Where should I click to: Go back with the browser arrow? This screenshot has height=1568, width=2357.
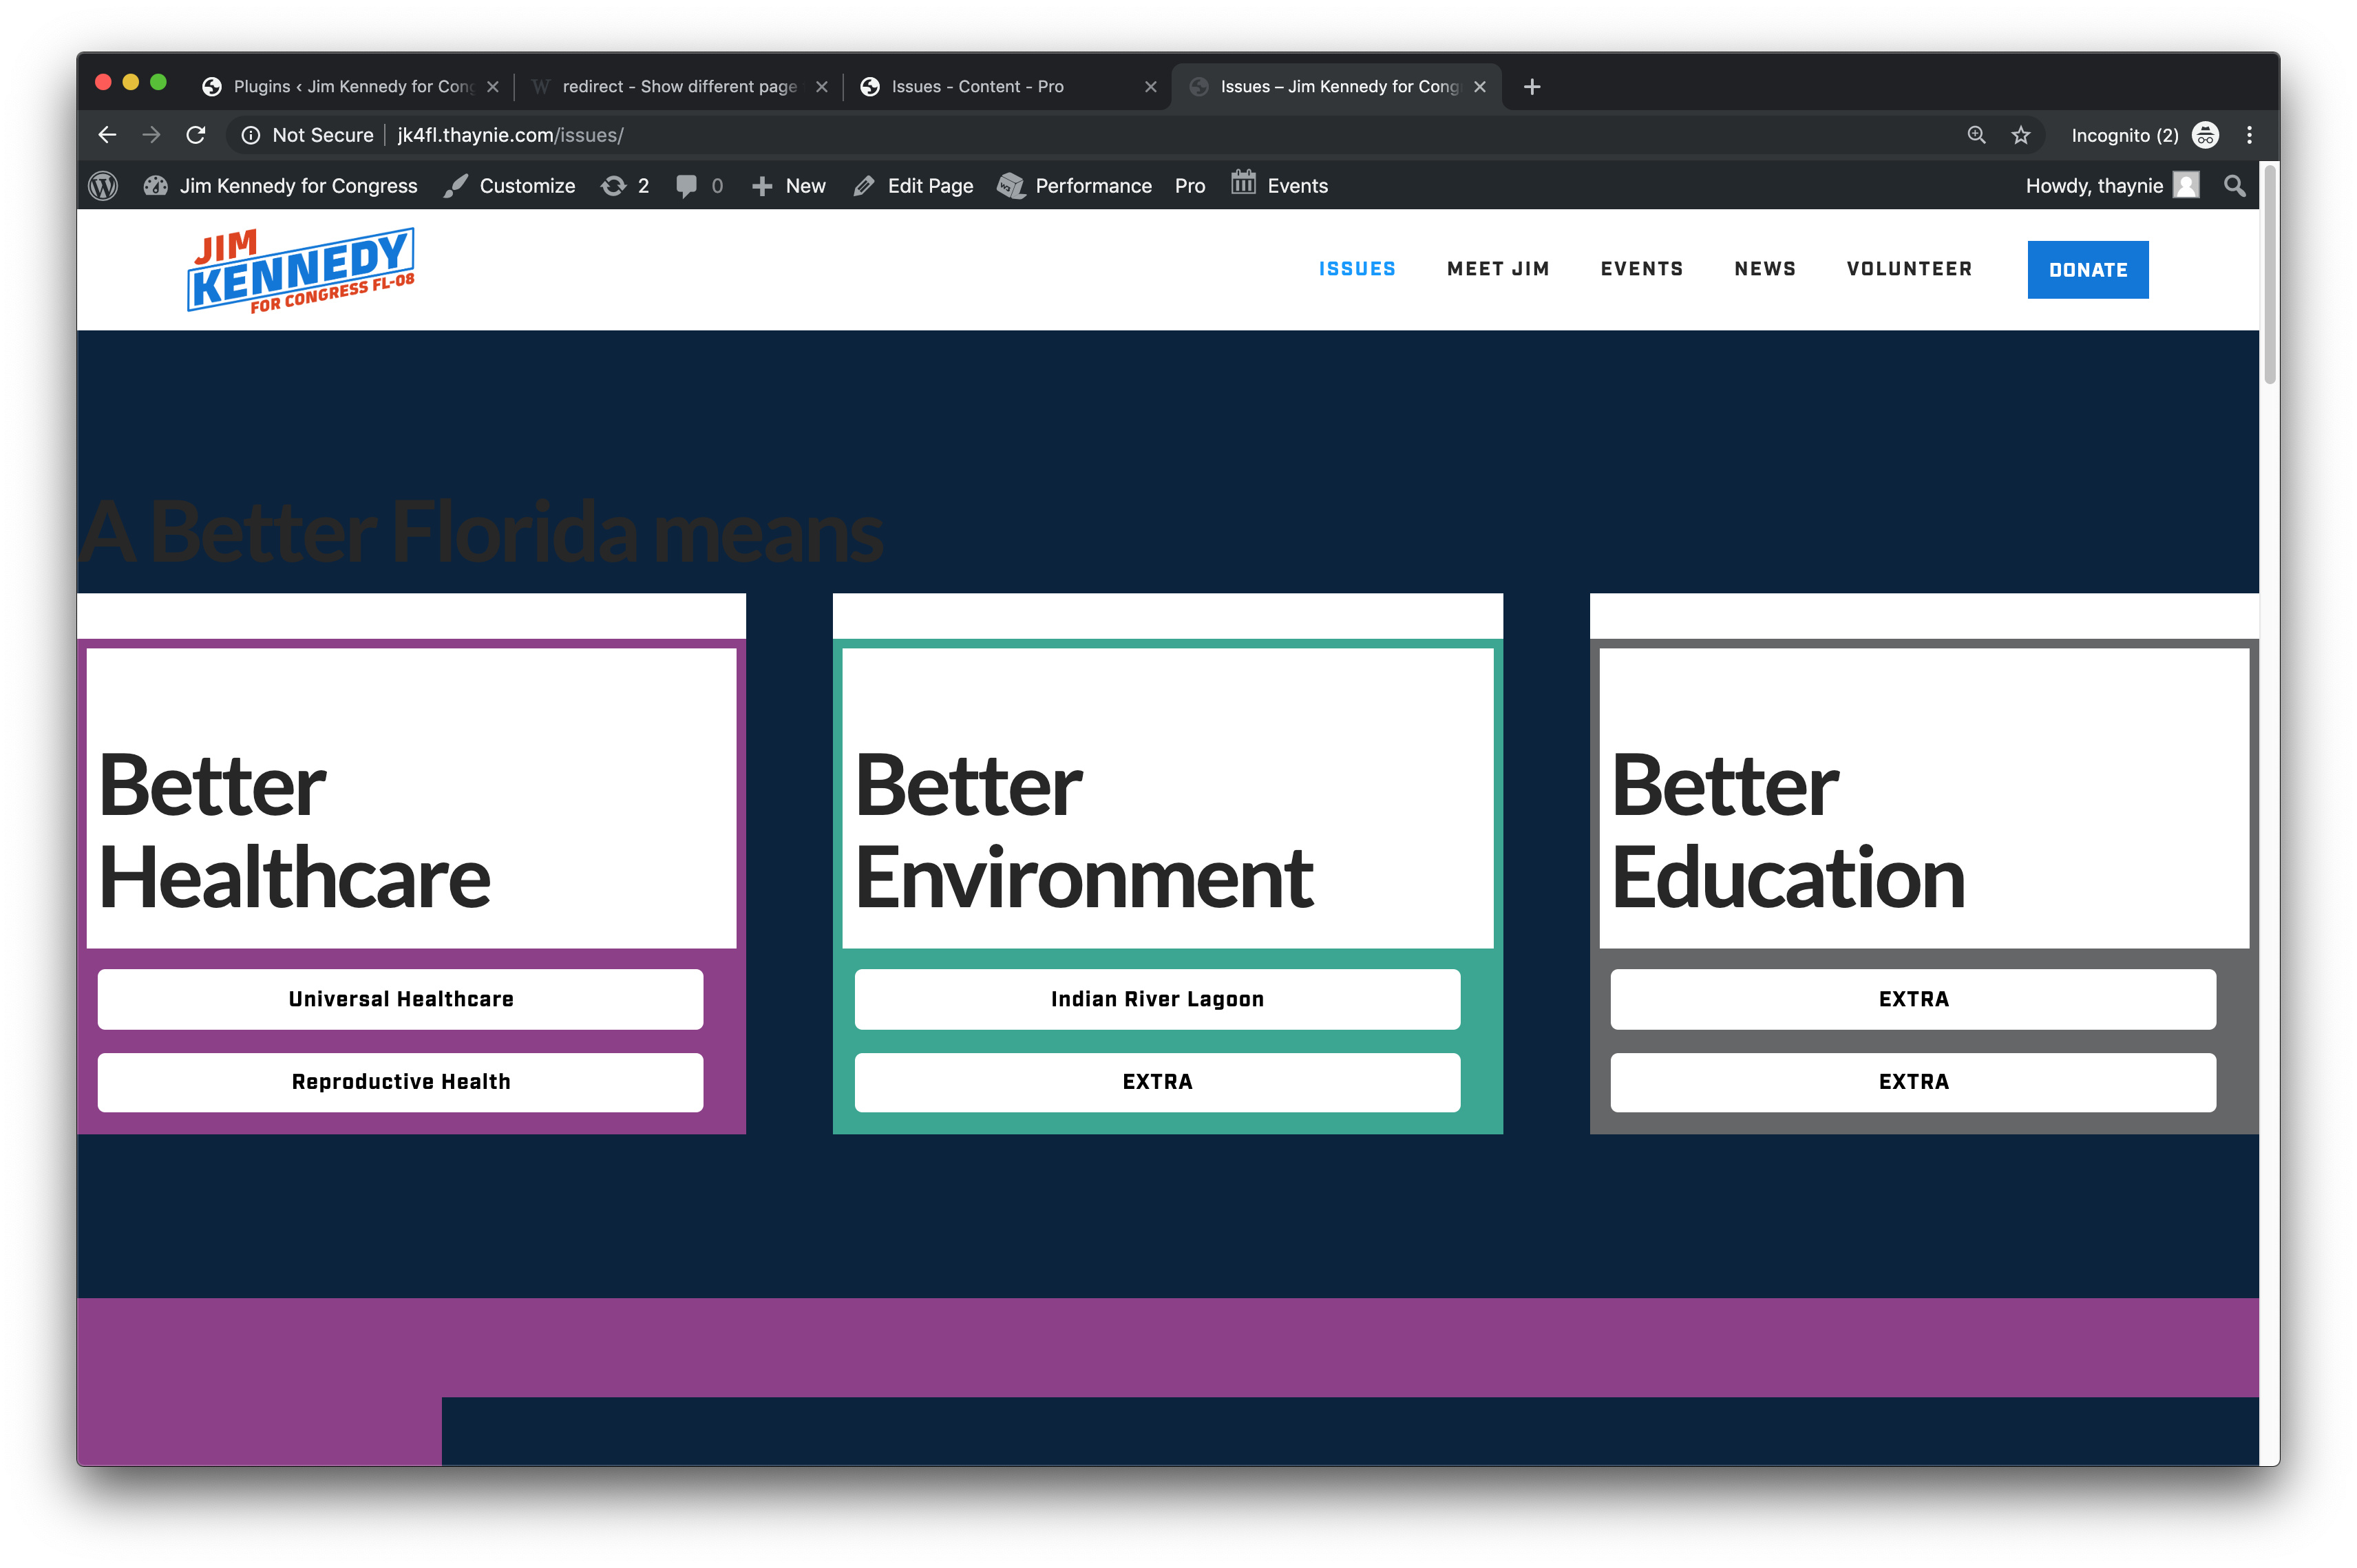point(108,135)
